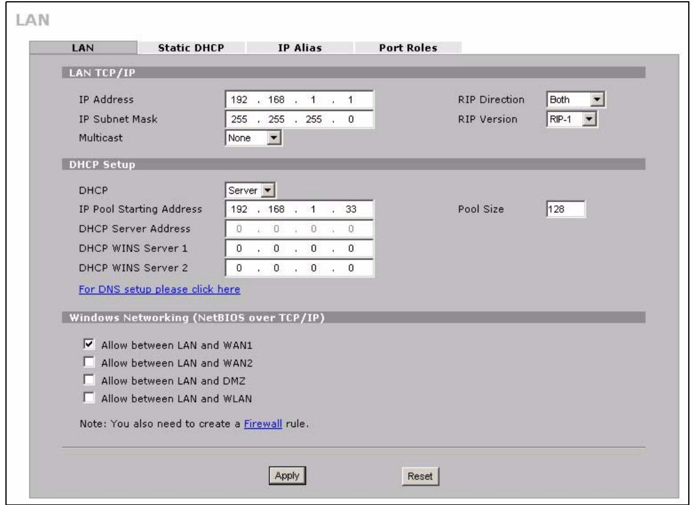Viewport: 690px width, 505px height.
Task: Open the IP Alias tab
Action: click(x=300, y=48)
